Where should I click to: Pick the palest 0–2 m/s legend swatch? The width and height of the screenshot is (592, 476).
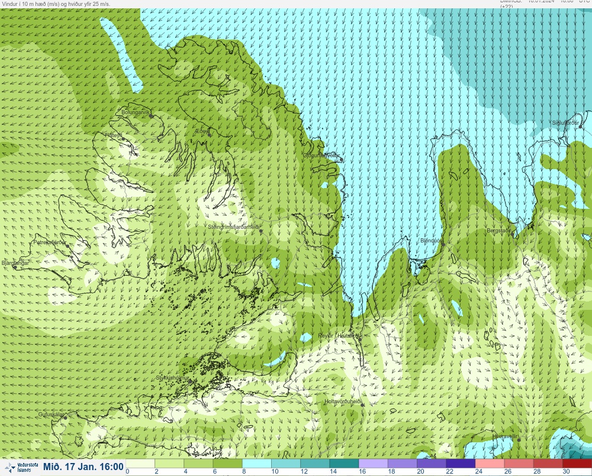[x=140, y=463]
